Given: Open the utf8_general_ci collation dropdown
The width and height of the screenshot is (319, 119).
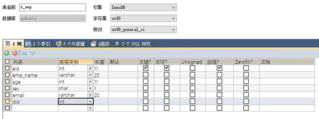Looking at the screenshot, I should [x=143, y=29].
